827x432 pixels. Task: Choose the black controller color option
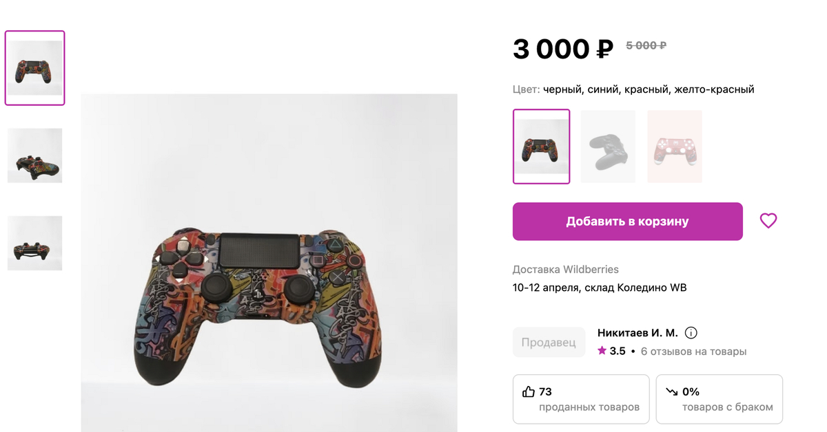point(607,147)
